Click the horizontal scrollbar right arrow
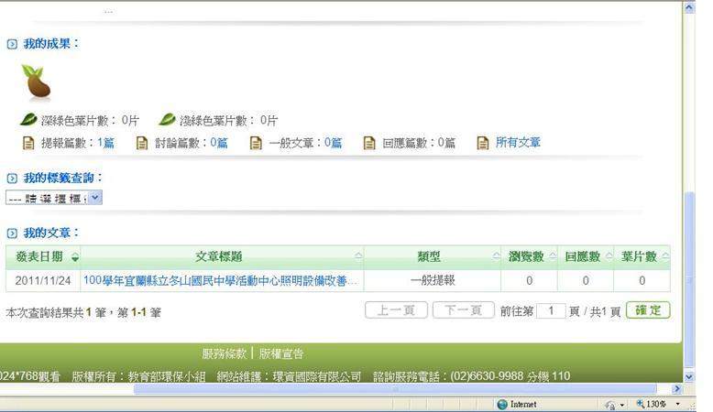This screenshot has height=412, width=713. 675,389
